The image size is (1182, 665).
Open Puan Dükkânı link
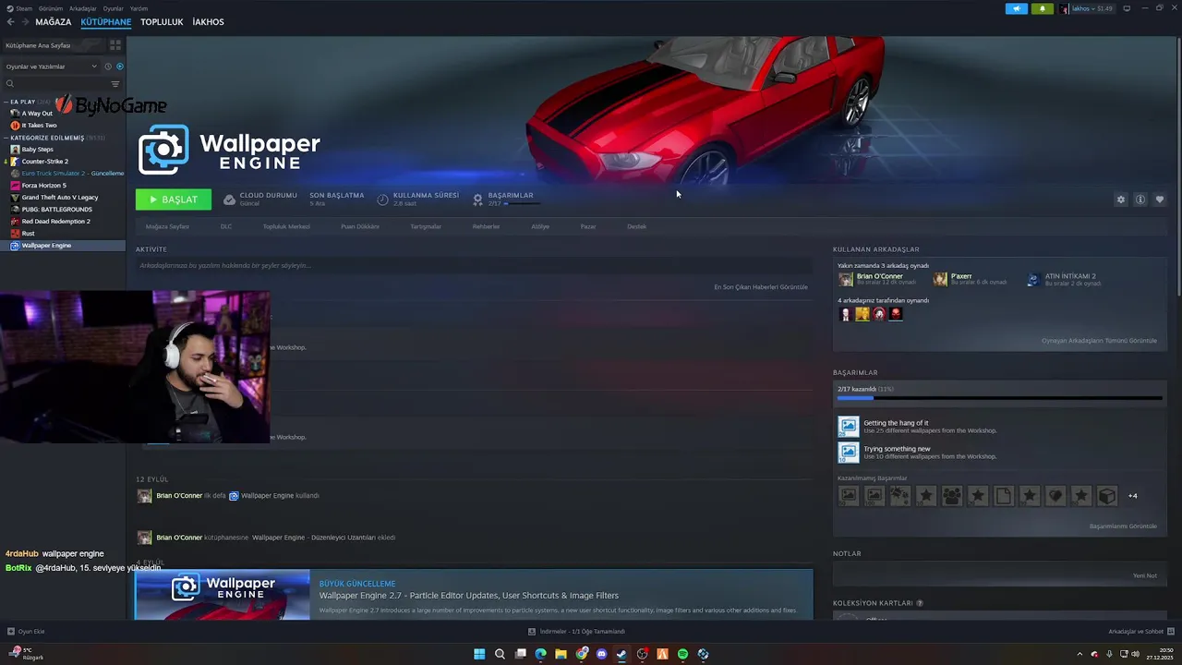pyautogui.click(x=360, y=226)
